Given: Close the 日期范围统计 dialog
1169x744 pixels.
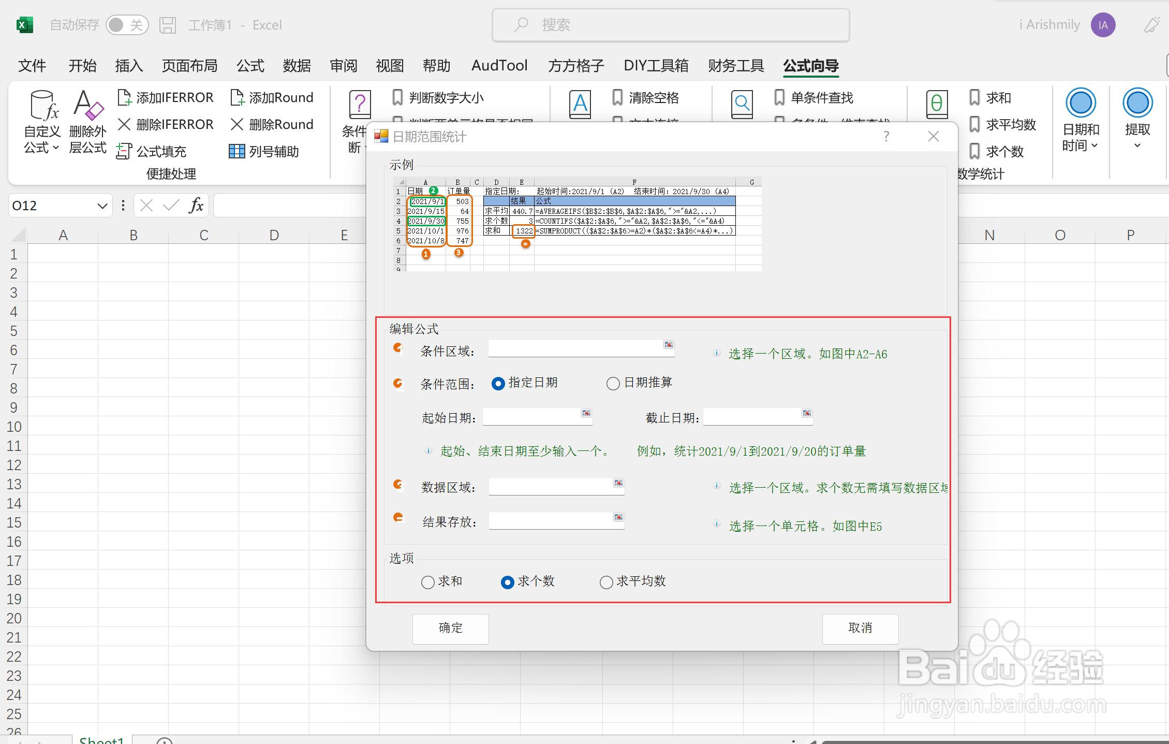Looking at the screenshot, I should tap(933, 136).
